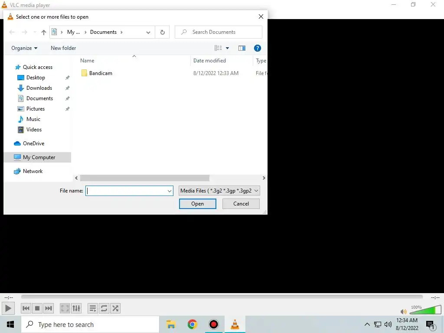444x333 pixels.
Task: Open the view options dropdown arrow
Action: [227, 48]
